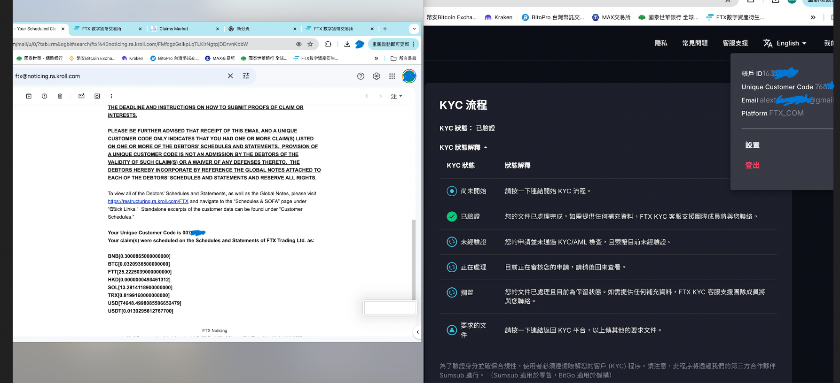The width and height of the screenshot is (840, 383).
Task: Open Gmail support help icon
Action: 361,76
